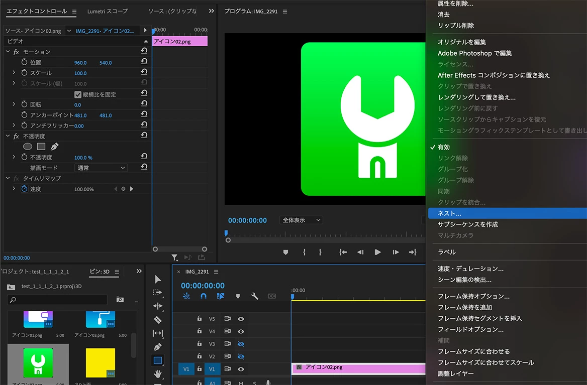Mark Out point in Program monitor
The height and width of the screenshot is (385, 587).
point(320,252)
